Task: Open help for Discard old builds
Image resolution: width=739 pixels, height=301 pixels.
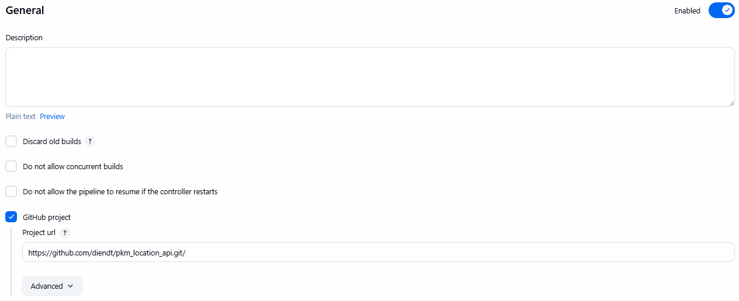Action: click(x=90, y=141)
